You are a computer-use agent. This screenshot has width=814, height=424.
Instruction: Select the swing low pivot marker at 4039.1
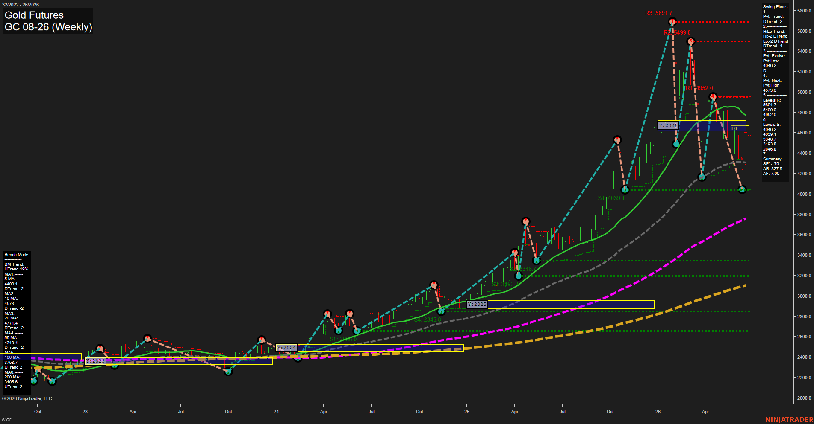pyautogui.click(x=625, y=190)
